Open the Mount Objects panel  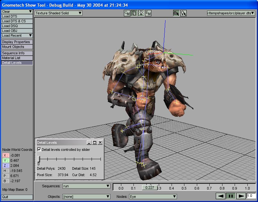[17, 47]
